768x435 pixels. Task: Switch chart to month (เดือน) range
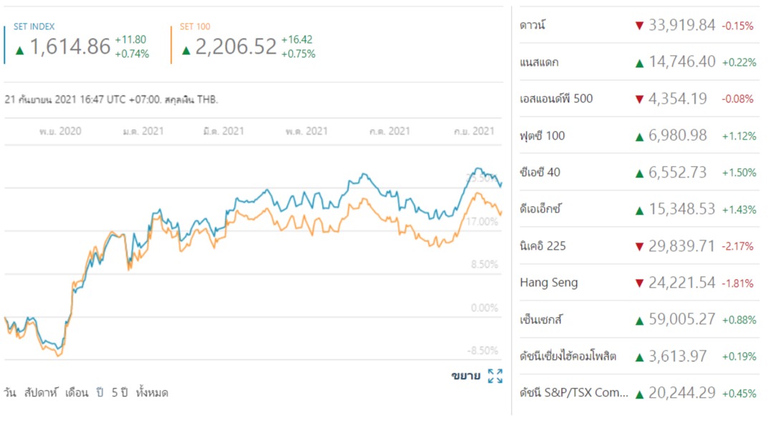[x=77, y=392]
